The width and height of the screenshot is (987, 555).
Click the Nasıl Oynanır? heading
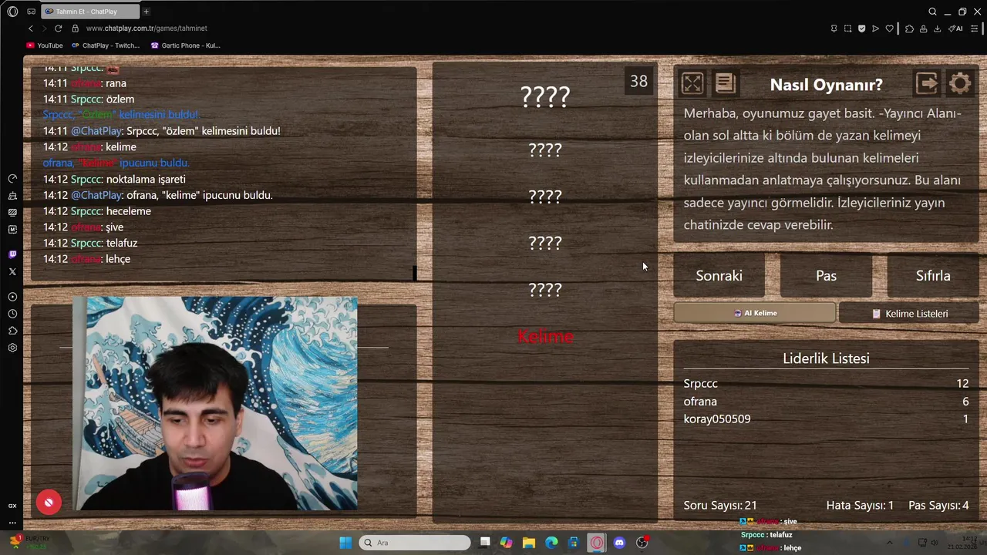[x=826, y=85]
